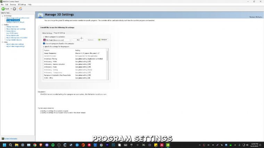Select Change resolution in the task tree
Image resolution: width=264 pixels, height=148 pixels.
point(12,27)
